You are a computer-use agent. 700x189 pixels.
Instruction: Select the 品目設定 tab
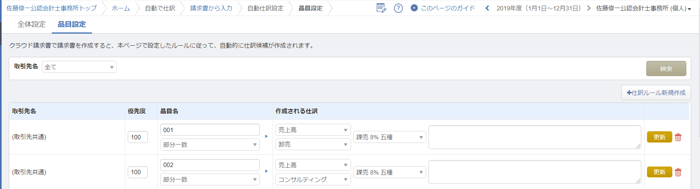tap(72, 24)
